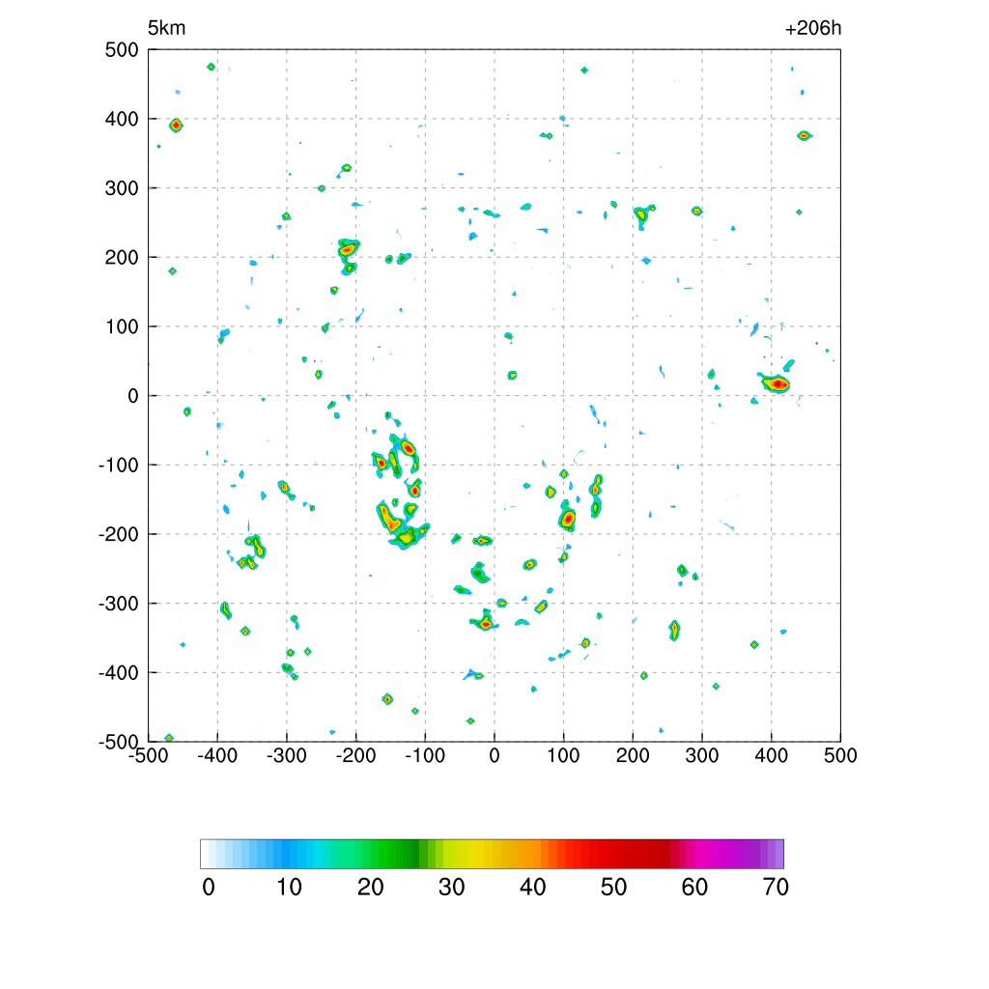This screenshot has width=989, height=989.
Task: Click the small cell near x=-155, y=-440
Action: 387,699
